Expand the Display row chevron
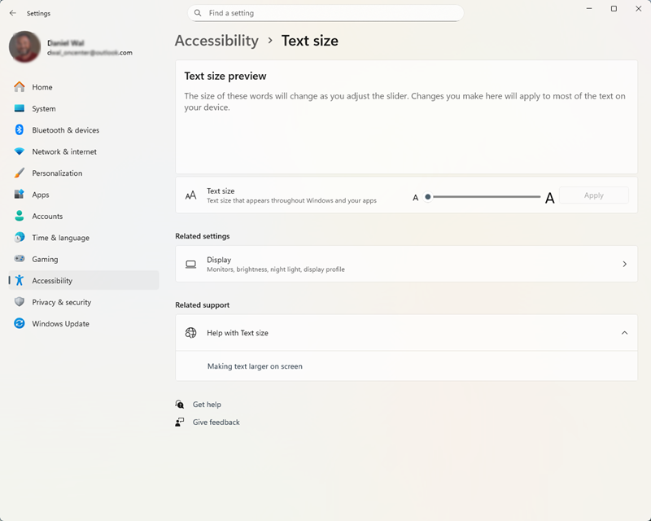The image size is (651, 521). pyautogui.click(x=624, y=264)
